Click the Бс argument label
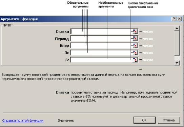184x127 pixels. (67, 60)
